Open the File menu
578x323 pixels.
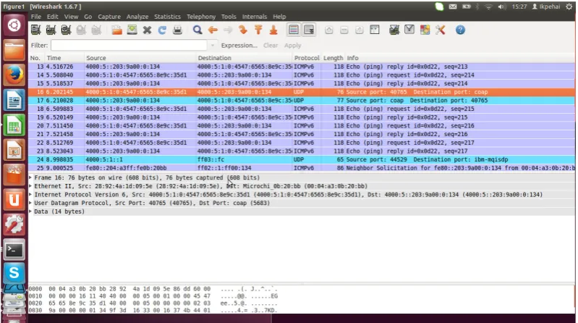[35, 17]
